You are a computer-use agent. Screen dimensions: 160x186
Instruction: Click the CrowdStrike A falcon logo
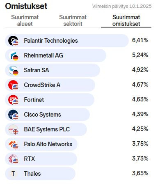coord(13,85)
